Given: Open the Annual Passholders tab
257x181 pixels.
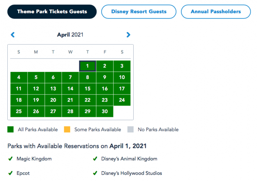Looking at the screenshot, I should pyautogui.click(x=216, y=12).
